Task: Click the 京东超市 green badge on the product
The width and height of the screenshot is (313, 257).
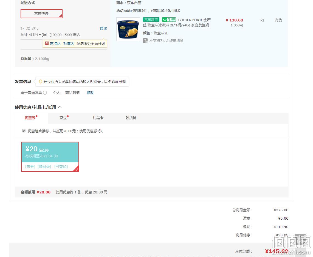Action: pyautogui.click(x=151, y=20)
